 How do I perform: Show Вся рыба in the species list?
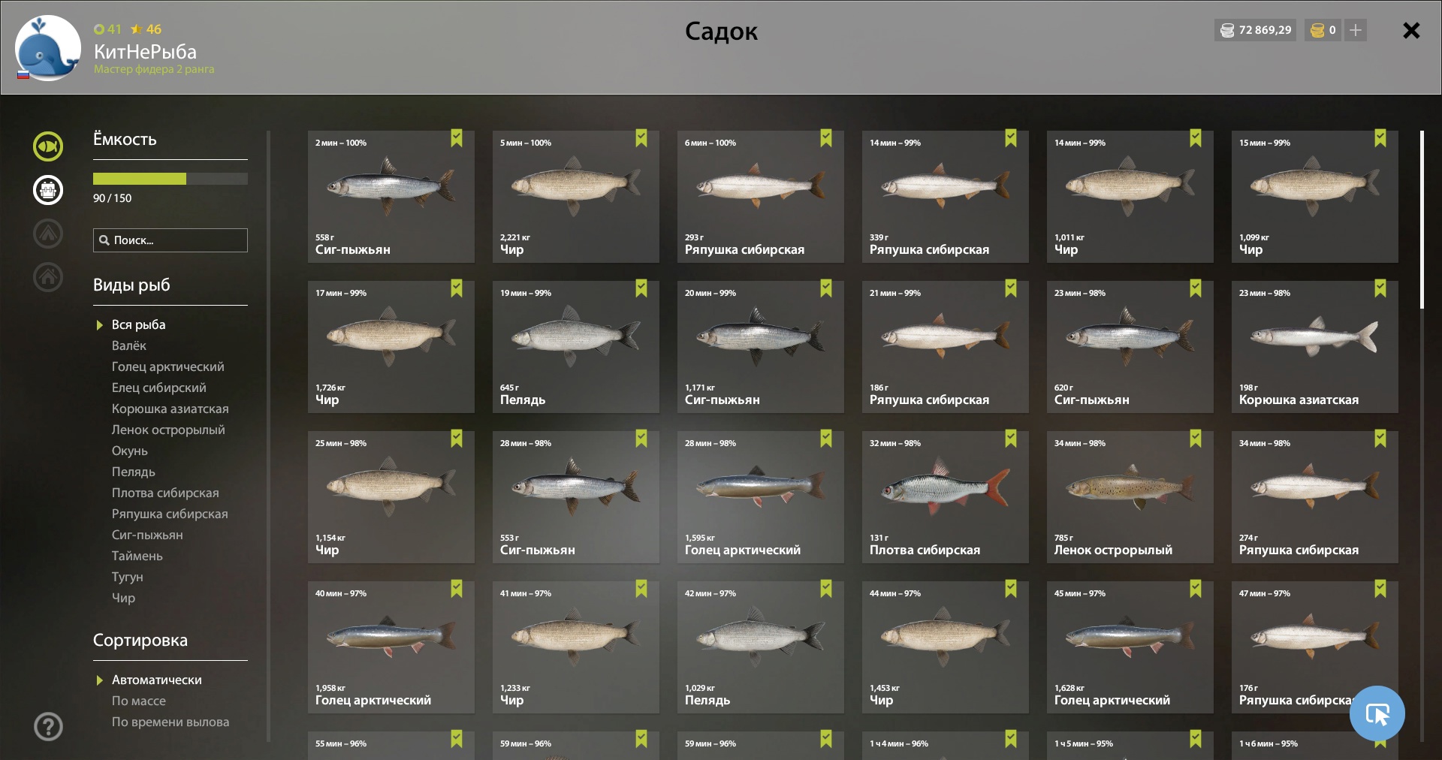click(x=139, y=324)
